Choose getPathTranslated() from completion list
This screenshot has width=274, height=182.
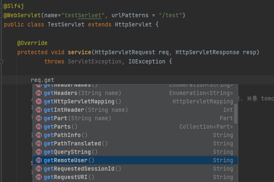pos(135,143)
